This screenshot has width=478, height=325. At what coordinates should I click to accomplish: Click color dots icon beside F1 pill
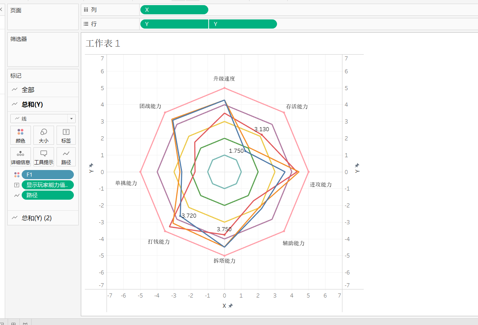(17, 175)
